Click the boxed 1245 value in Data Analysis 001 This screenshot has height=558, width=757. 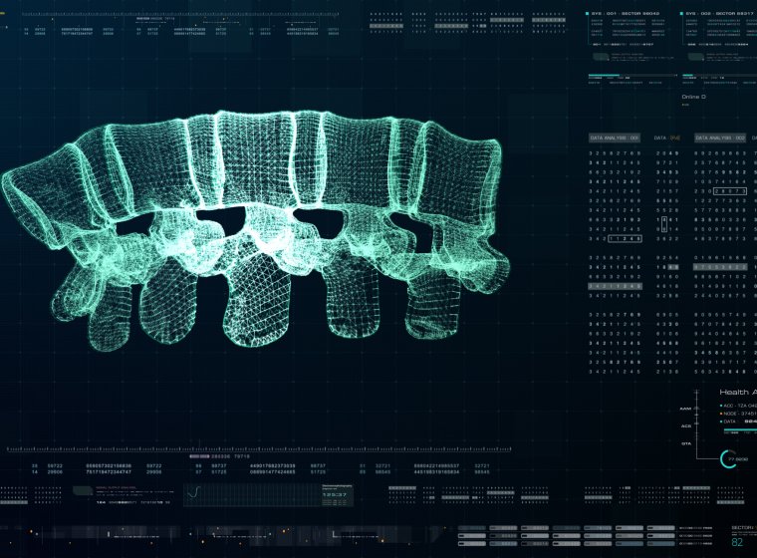pyautogui.click(x=626, y=239)
